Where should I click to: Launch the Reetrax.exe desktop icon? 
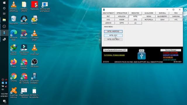34,5
